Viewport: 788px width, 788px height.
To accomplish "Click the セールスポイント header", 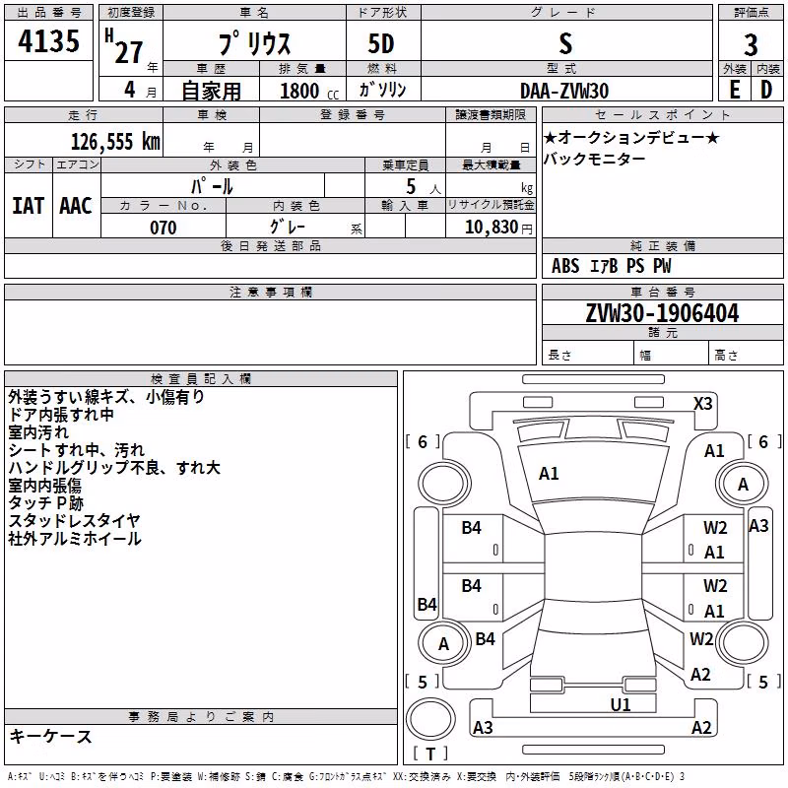I will [662, 115].
